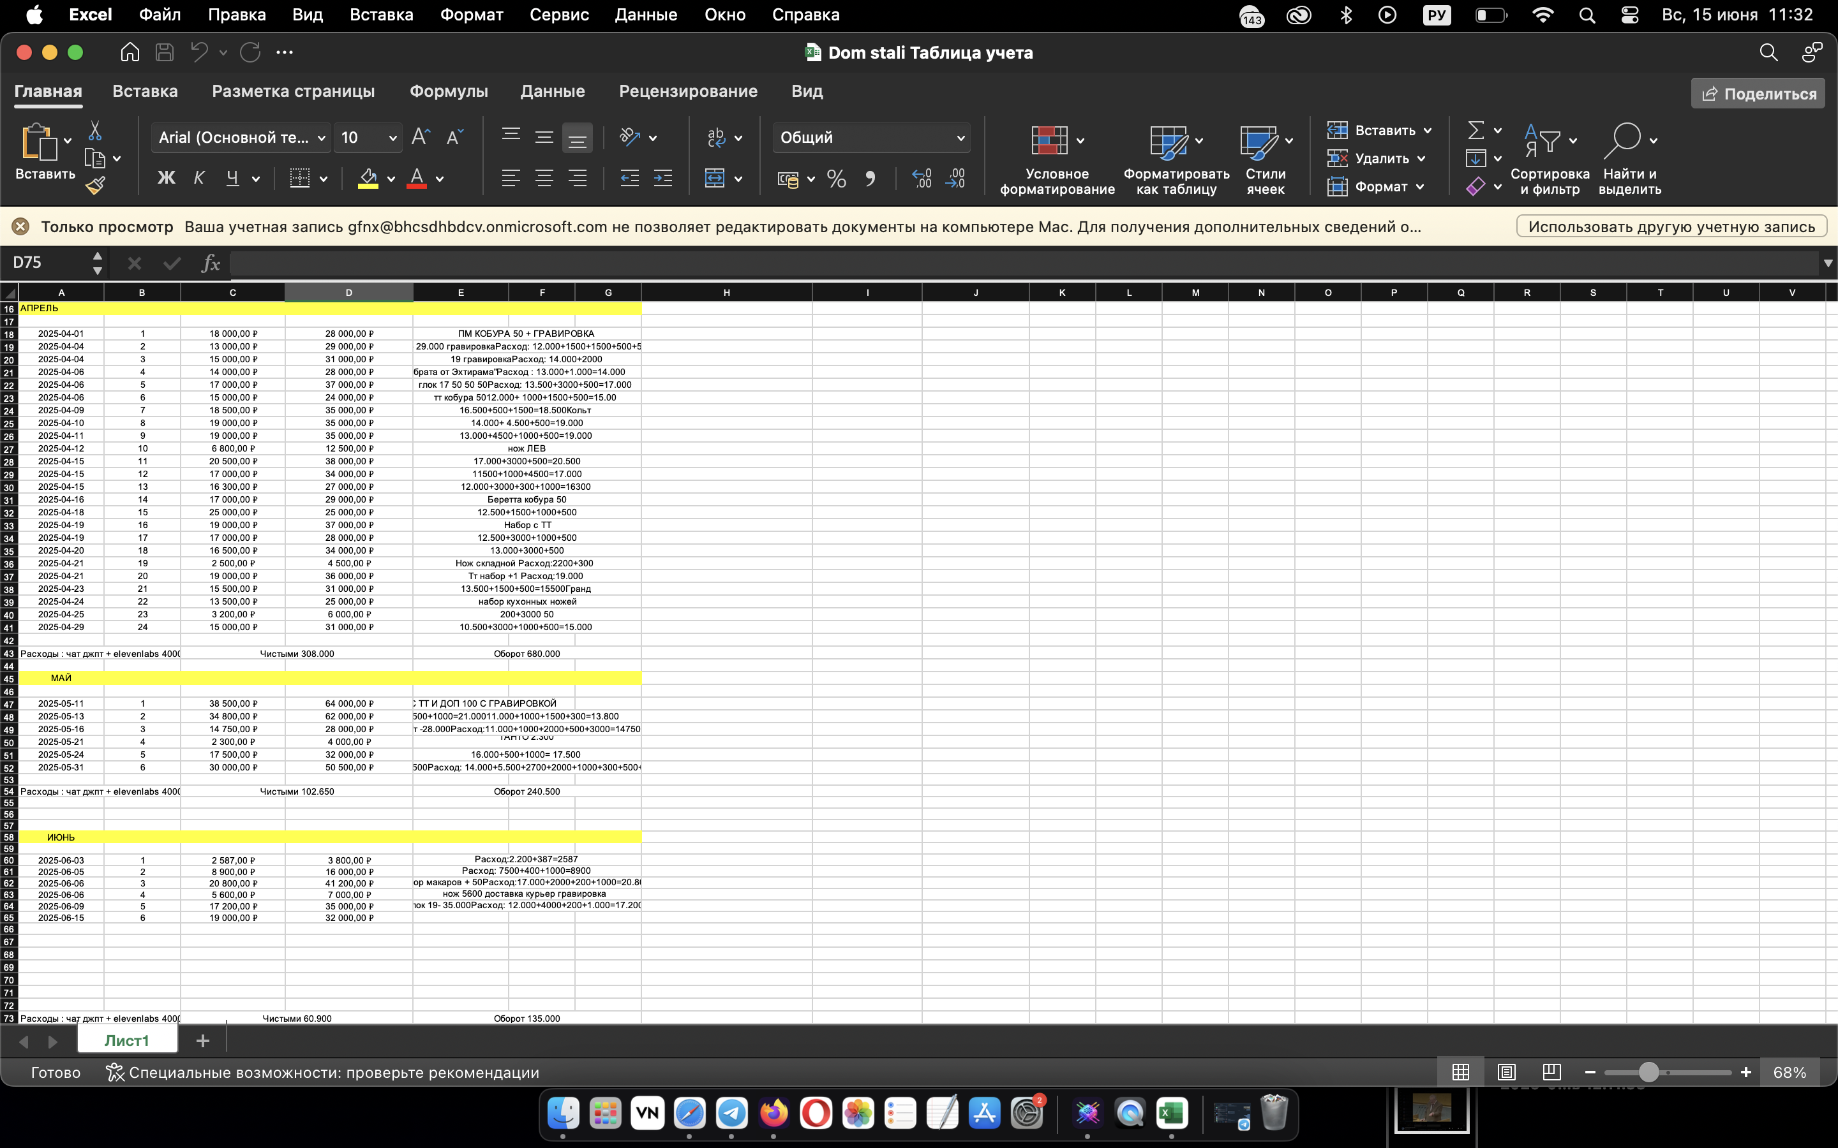Screen dimensions: 1838x1148
Task: Expand the Общий number format dropdown
Action: [x=960, y=138]
